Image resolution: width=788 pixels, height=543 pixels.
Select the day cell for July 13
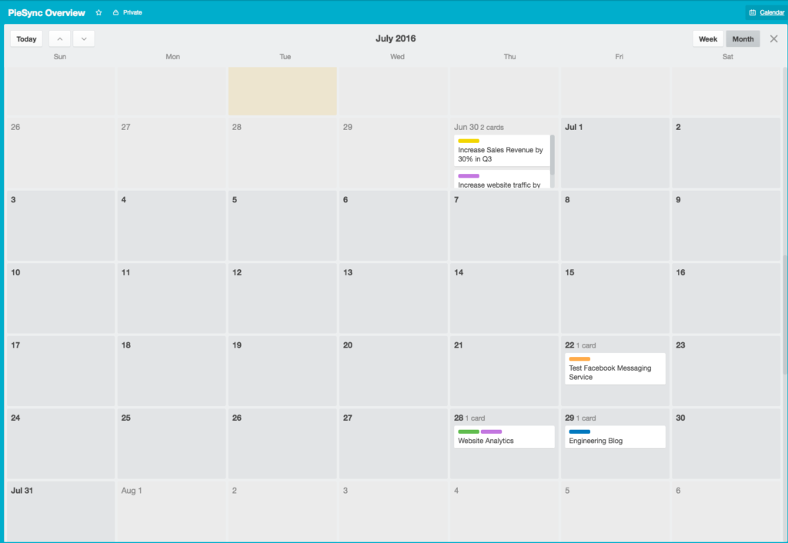[393, 298]
